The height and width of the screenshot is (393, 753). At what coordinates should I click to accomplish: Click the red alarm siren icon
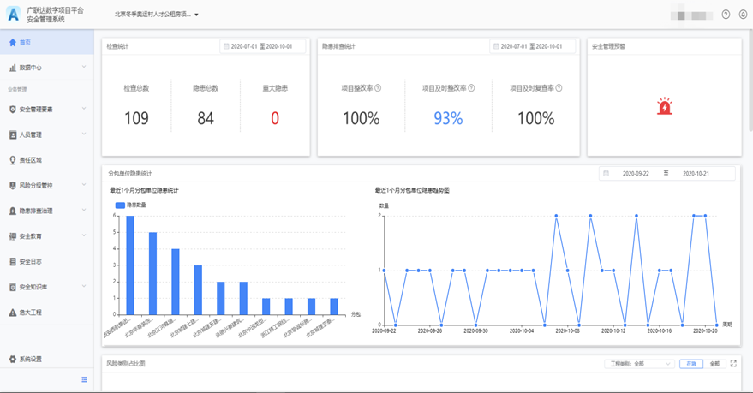point(665,106)
